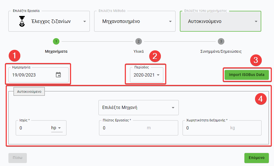Expand the Επιλέξτε Μηχανή dropdown
The image size is (274, 166).
click(x=138, y=108)
